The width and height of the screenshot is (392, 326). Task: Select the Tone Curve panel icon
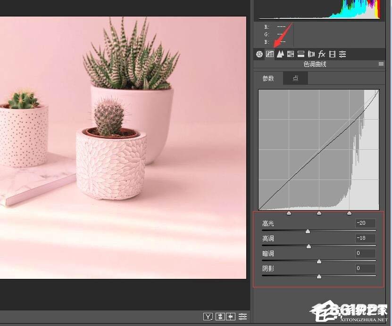pyautogui.click(x=270, y=54)
